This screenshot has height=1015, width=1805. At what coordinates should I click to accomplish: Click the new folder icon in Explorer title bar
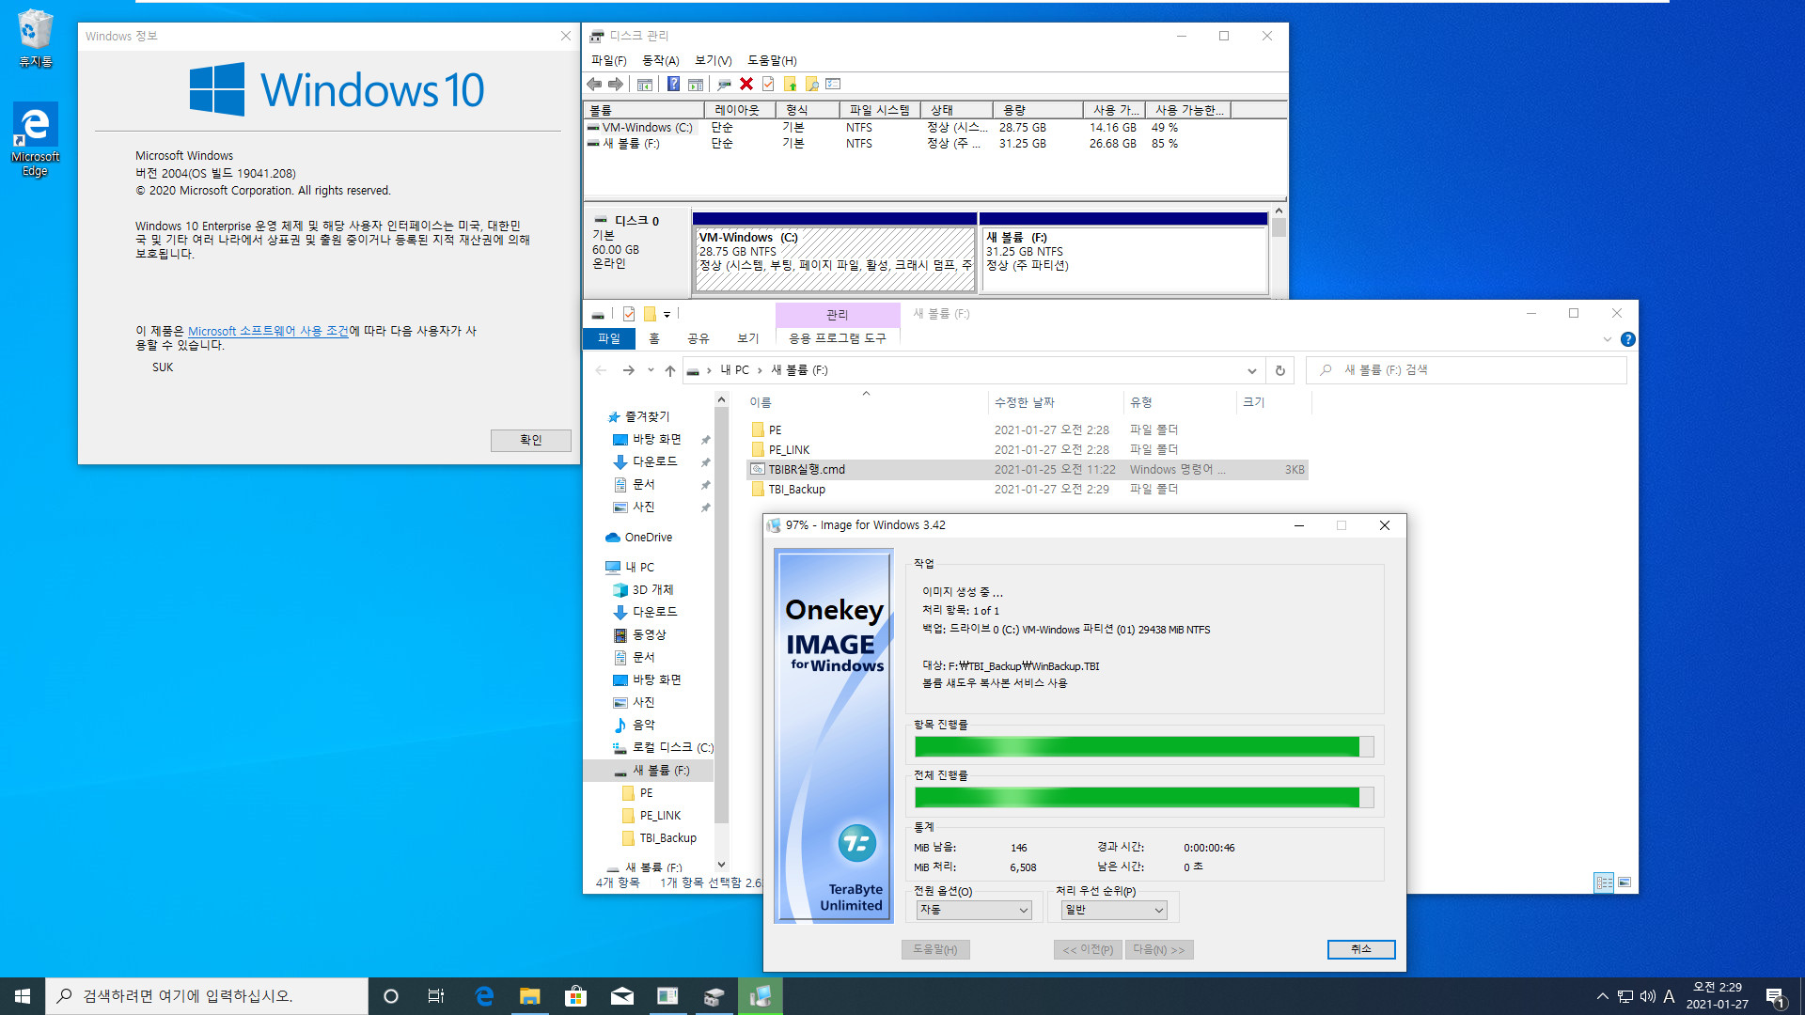[x=650, y=314]
